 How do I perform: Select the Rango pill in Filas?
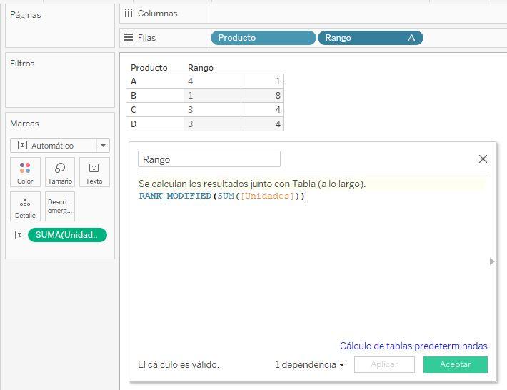tap(371, 38)
